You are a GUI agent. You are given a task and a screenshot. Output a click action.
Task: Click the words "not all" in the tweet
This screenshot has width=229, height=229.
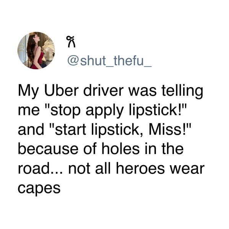pos(89,169)
